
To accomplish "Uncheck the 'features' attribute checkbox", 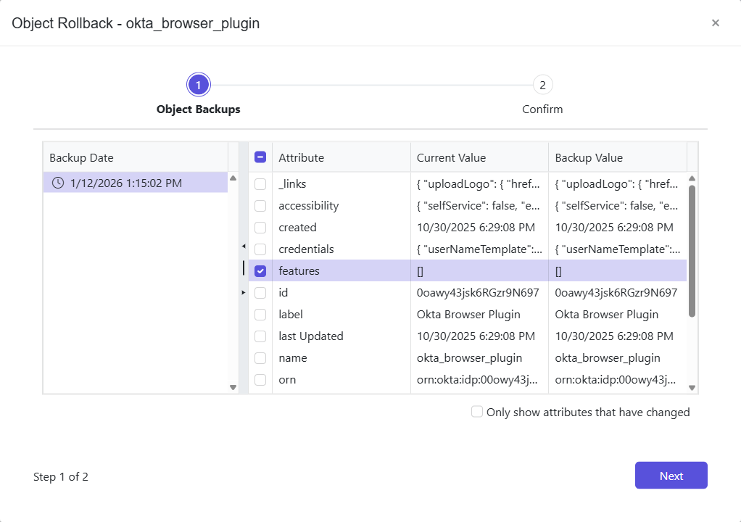I will click(x=260, y=270).
